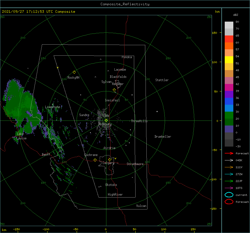
Task: Click the Blackfalds city label
Action: point(118,77)
